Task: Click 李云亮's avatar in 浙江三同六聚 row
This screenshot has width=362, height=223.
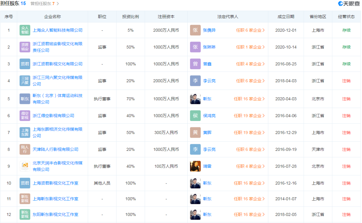Action: point(195,81)
